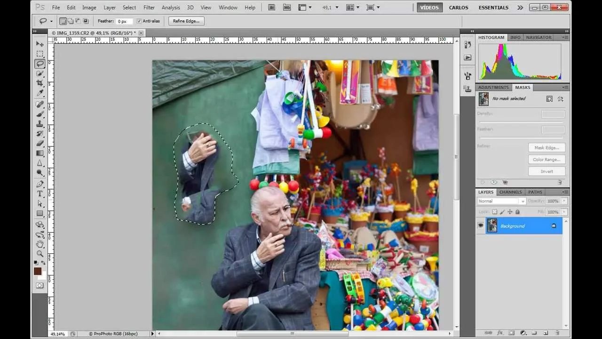
Task: Hide the Background layer eye icon
Action: click(480, 226)
